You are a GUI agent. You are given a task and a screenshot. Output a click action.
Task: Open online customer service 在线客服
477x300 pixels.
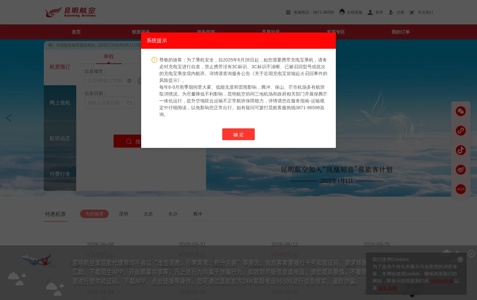pos(350,12)
